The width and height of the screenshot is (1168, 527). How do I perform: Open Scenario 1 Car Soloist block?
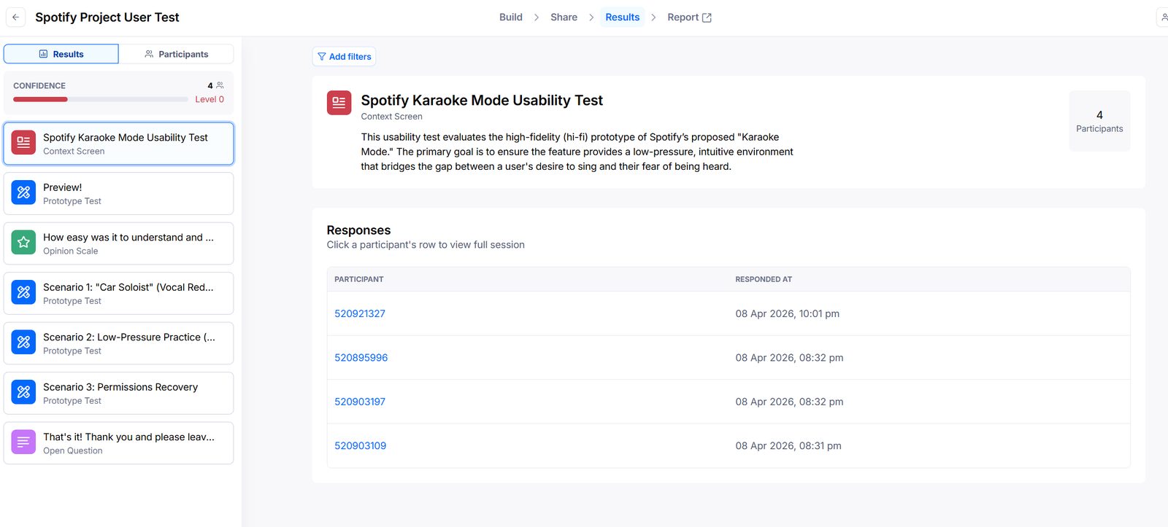tap(118, 293)
